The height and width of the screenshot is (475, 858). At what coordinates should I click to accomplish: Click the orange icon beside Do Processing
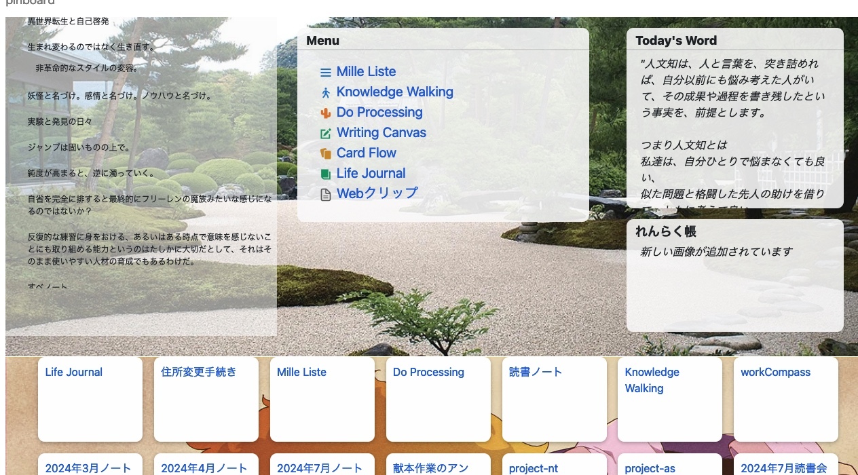coord(326,113)
